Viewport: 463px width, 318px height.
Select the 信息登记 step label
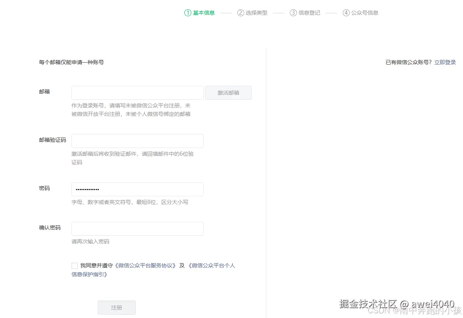coord(309,12)
